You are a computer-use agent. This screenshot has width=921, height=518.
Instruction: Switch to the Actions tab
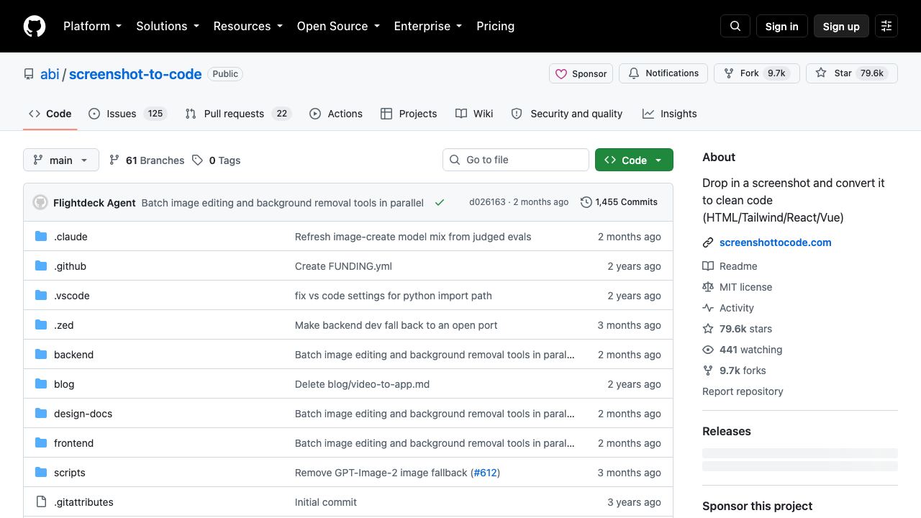coord(336,114)
